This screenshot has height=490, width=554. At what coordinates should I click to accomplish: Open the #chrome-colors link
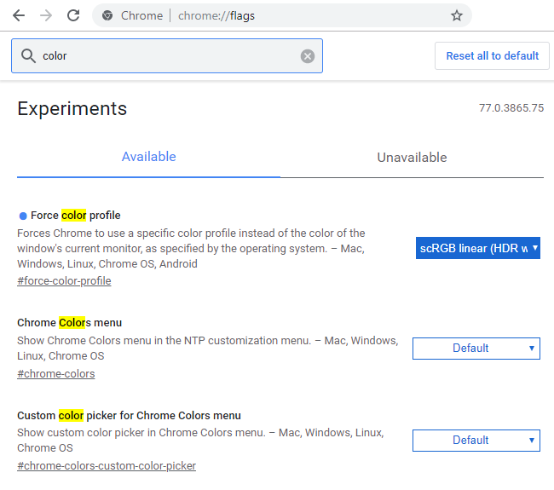[55, 374]
